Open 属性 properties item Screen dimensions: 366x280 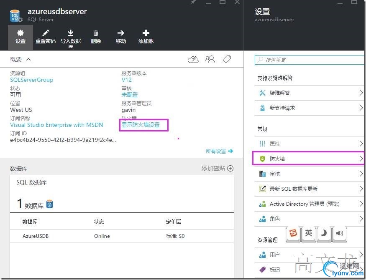point(309,144)
